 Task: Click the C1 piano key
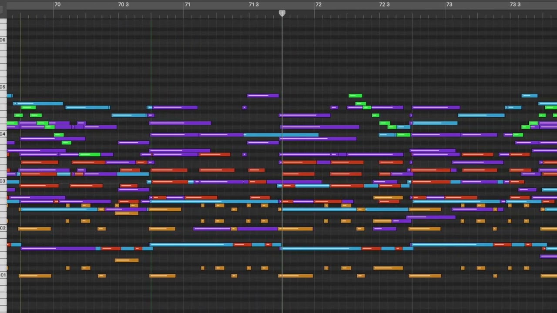click(x=3, y=275)
